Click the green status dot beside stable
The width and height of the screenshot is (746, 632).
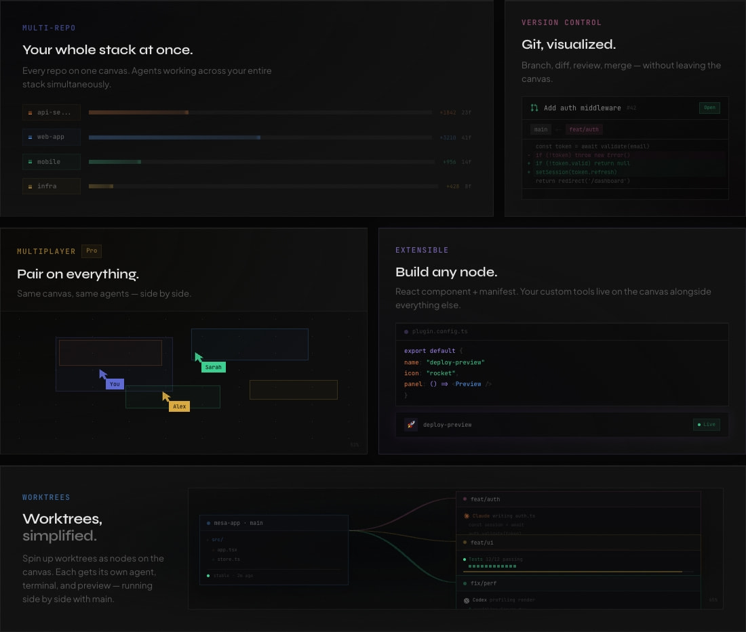tap(208, 576)
